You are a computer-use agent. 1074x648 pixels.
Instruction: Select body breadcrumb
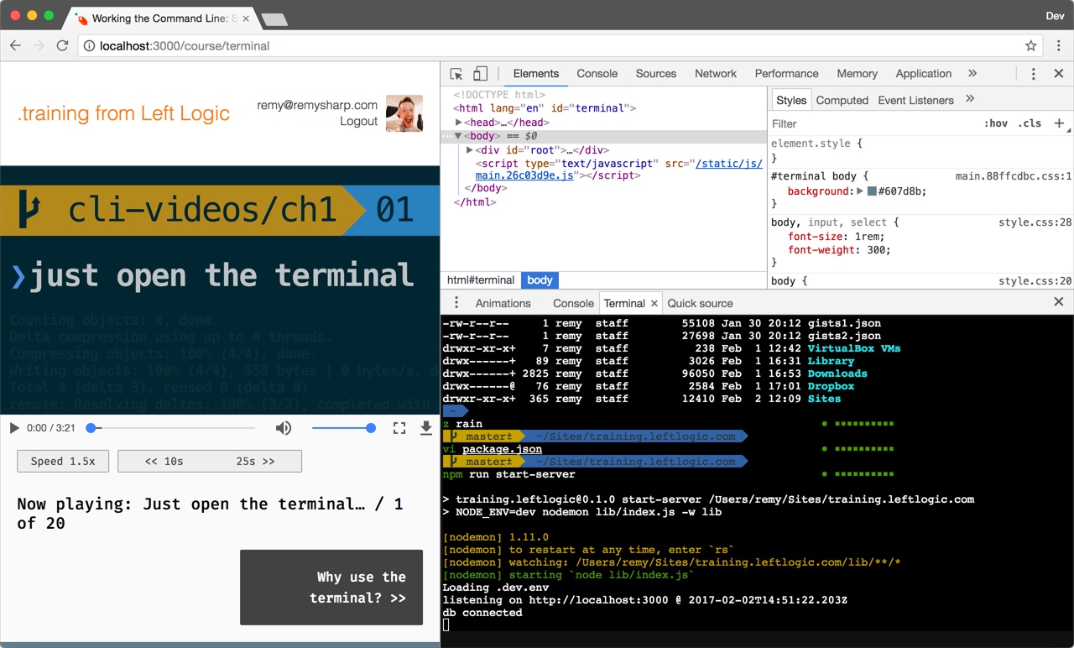click(x=540, y=280)
